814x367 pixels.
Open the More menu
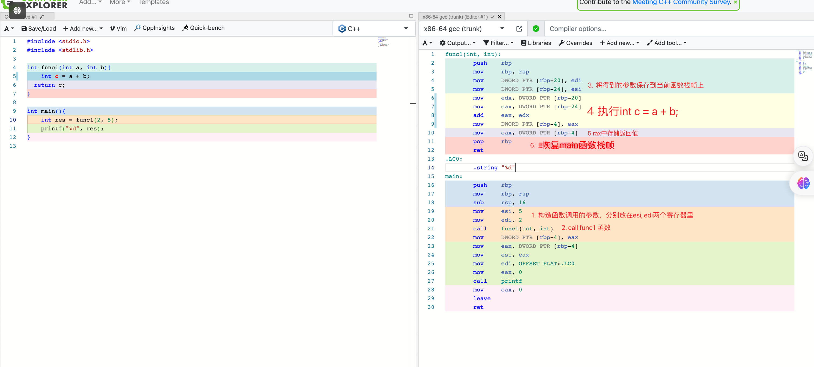(120, 2)
